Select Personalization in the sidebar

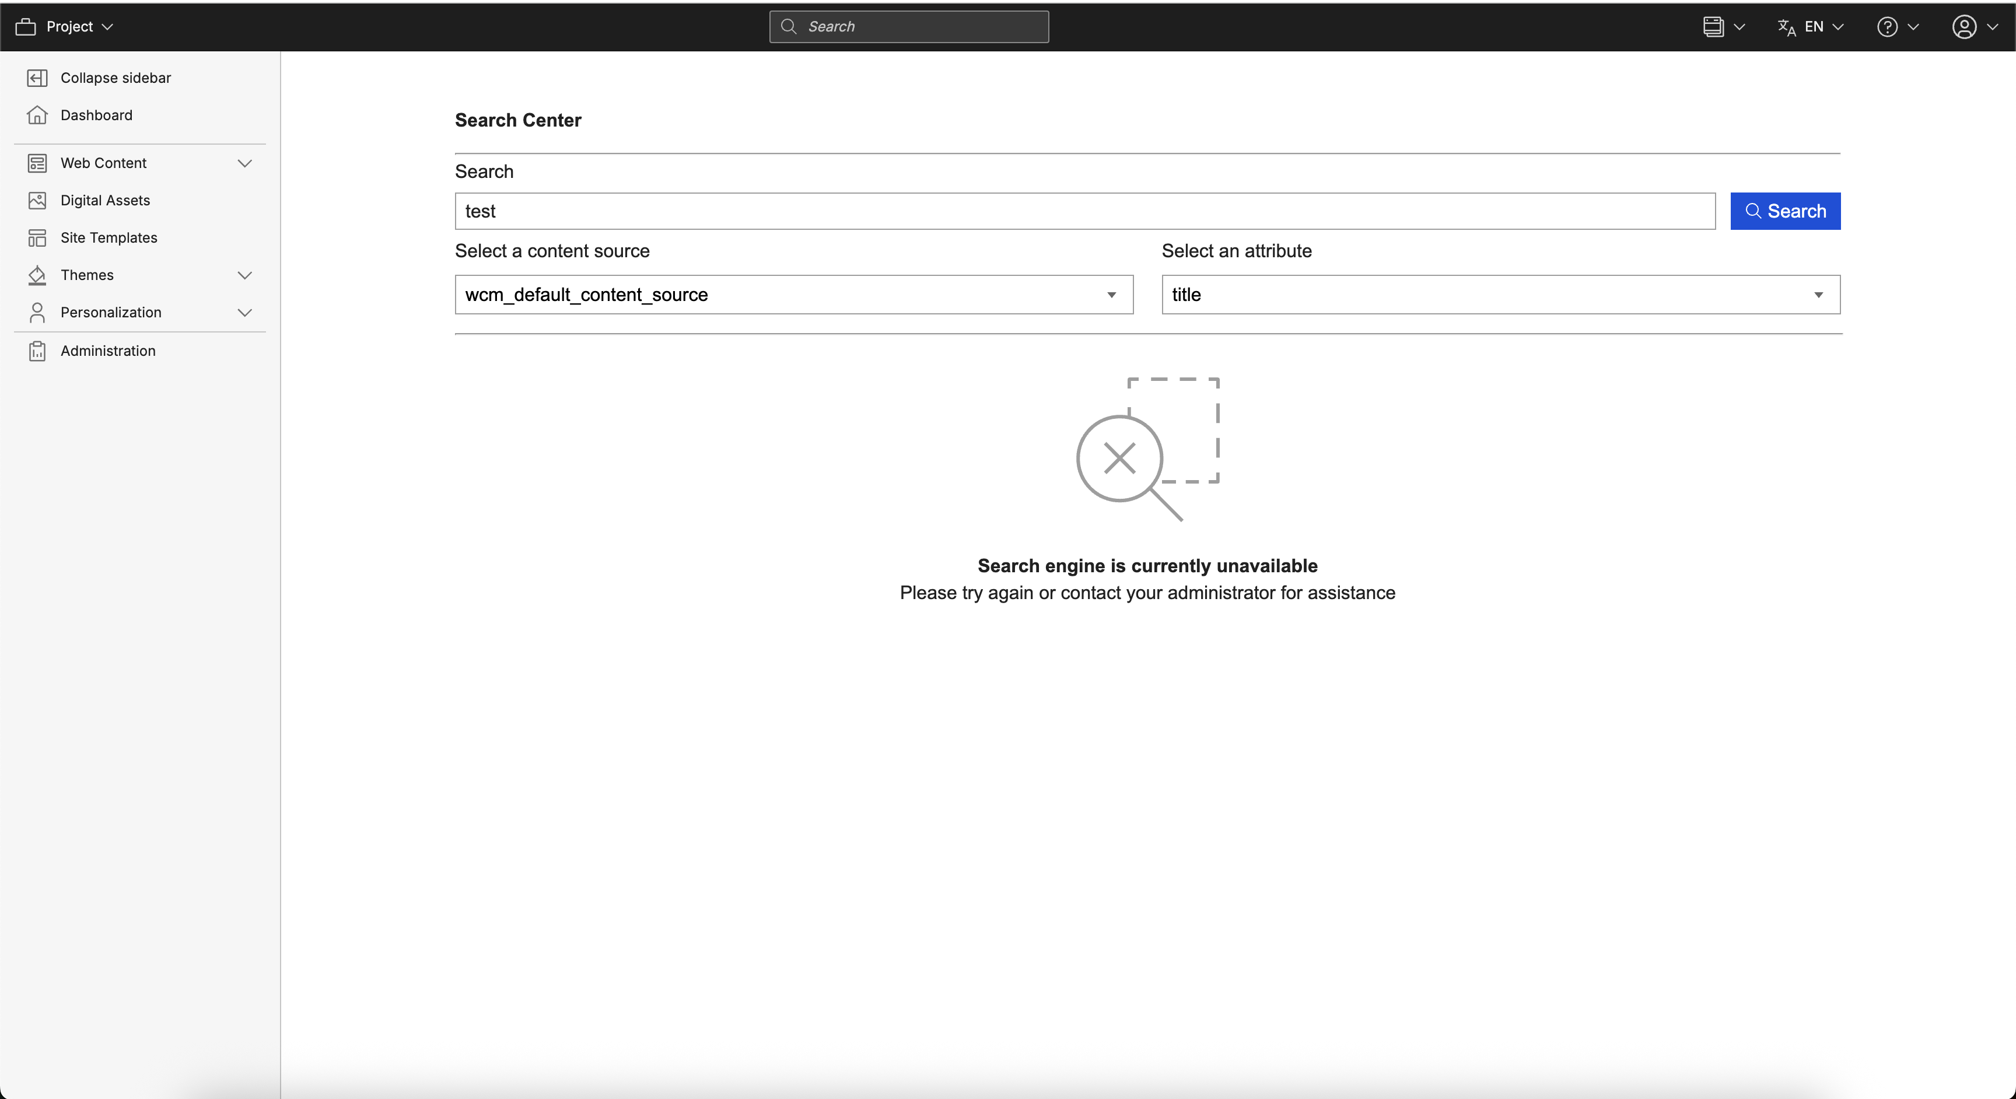click(x=110, y=312)
